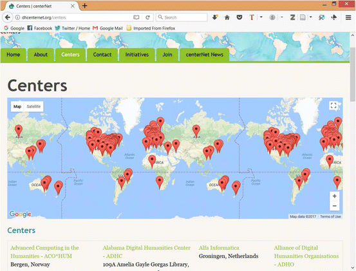Open the Contact navigation tab
The height and width of the screenshot is (271, 356).
point(102,55)
